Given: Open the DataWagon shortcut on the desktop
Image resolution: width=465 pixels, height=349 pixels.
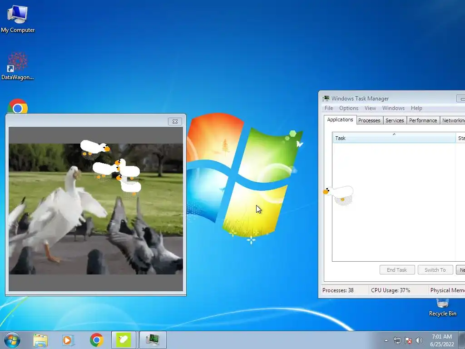Looking at the screenshot, I should pyautogui.click(x=18, y=66).
